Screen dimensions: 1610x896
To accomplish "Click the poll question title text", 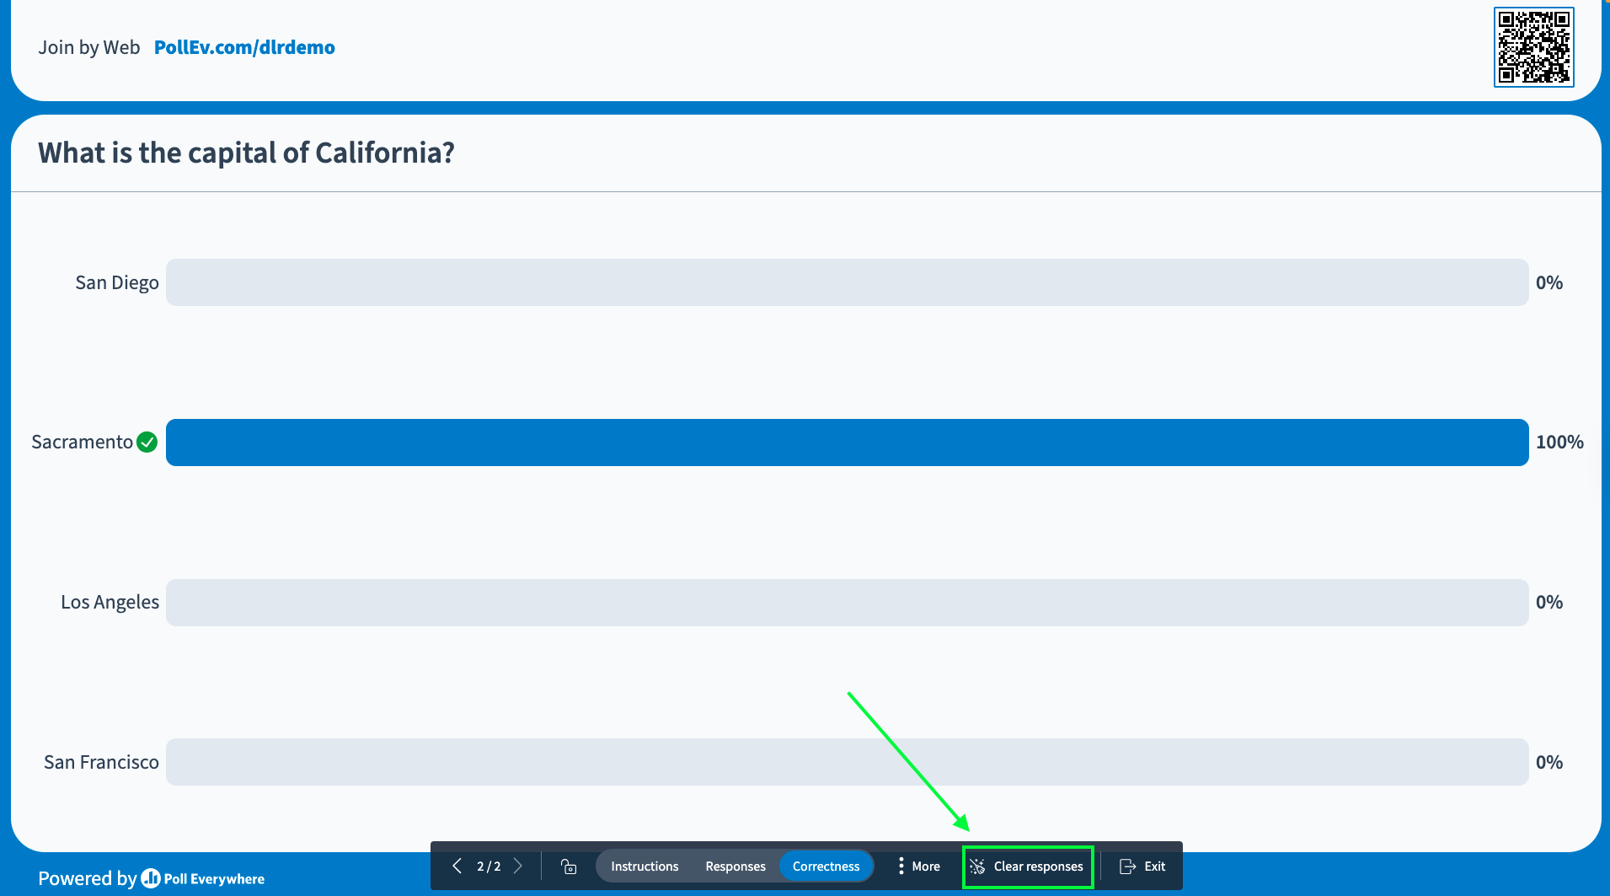I will [246, 153].
